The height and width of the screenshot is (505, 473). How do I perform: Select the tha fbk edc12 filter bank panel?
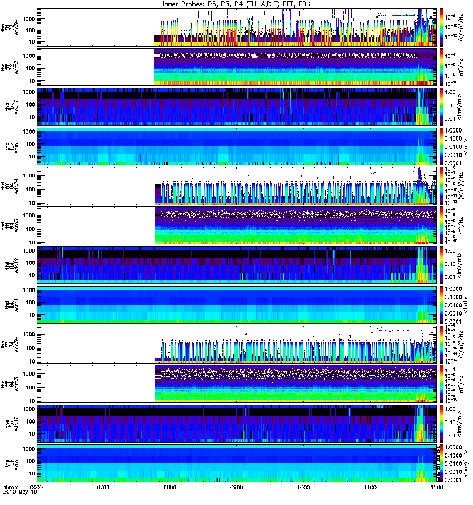[237, 107]
